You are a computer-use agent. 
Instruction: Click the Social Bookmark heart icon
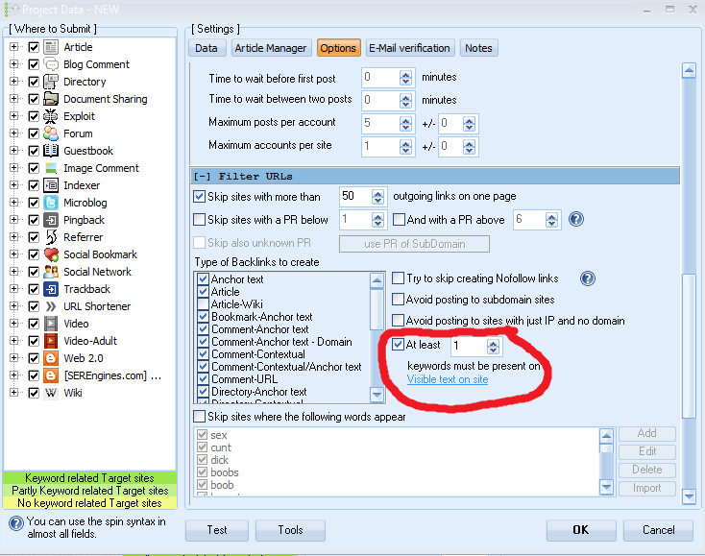point(52,254)
